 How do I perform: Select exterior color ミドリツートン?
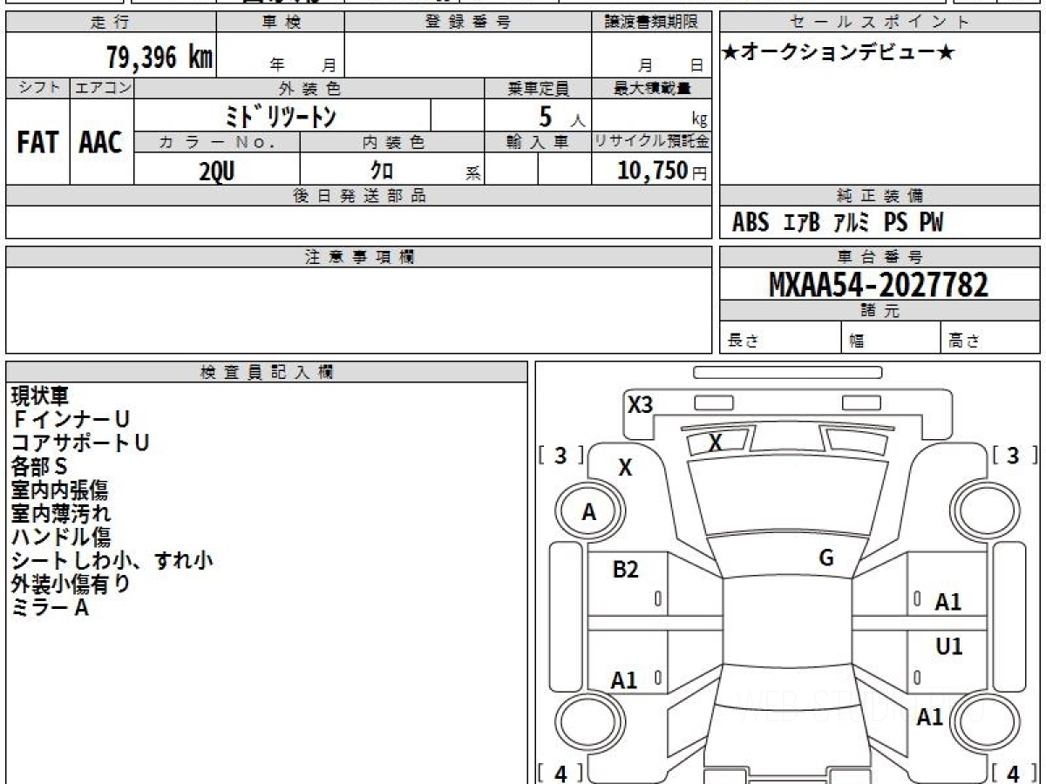[x=282, y=115]
